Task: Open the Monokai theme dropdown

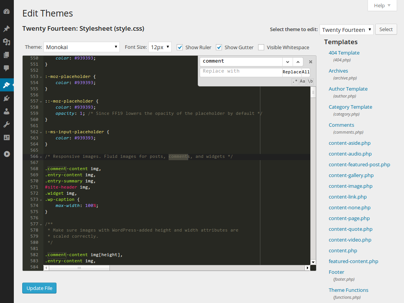Action: pyautogui.click(x=81, y=47)
